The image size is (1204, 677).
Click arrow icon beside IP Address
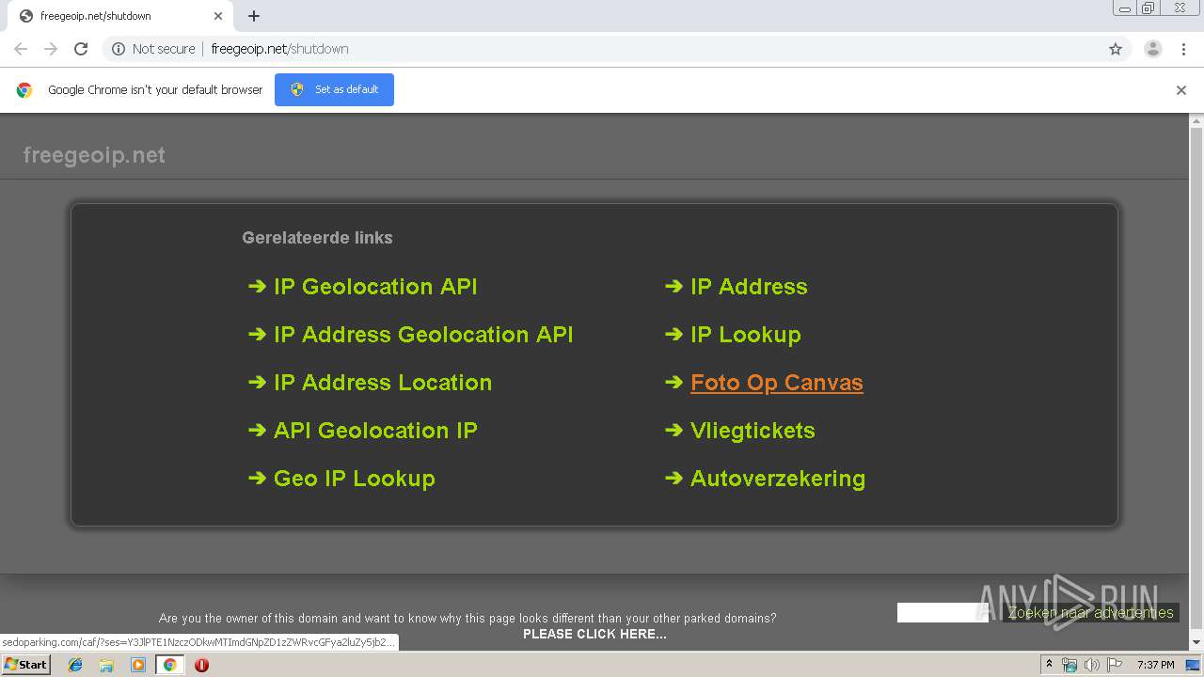coord(673,287)
